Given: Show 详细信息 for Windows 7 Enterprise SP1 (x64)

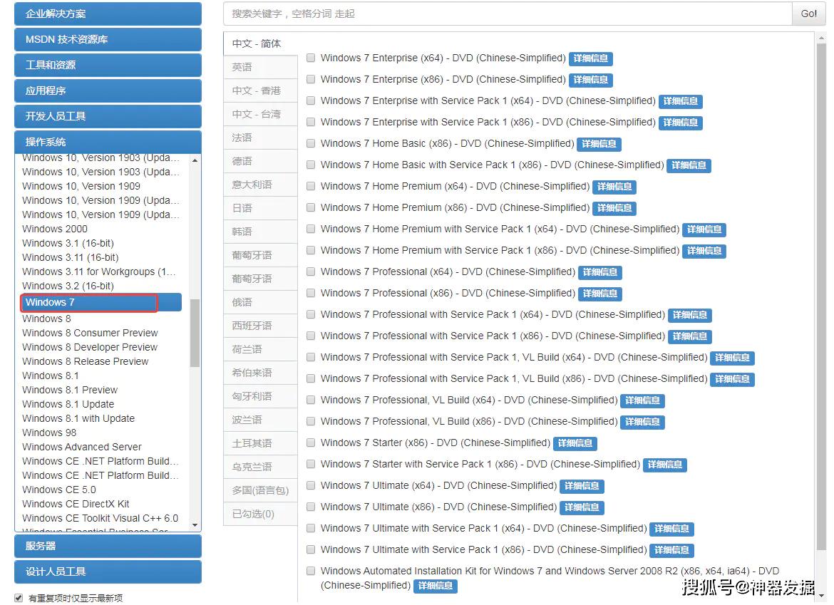Looking at the screenshot, I should pos(681,101).
